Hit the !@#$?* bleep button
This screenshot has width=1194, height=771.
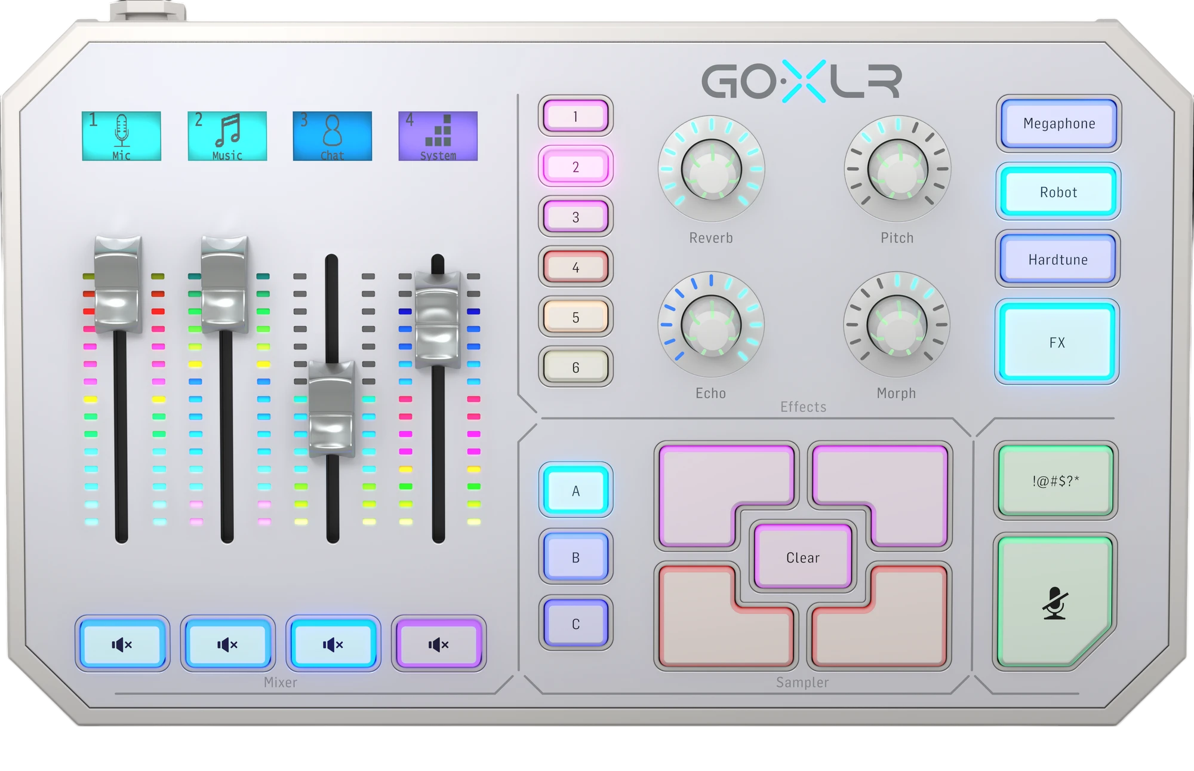(1055, 480)
